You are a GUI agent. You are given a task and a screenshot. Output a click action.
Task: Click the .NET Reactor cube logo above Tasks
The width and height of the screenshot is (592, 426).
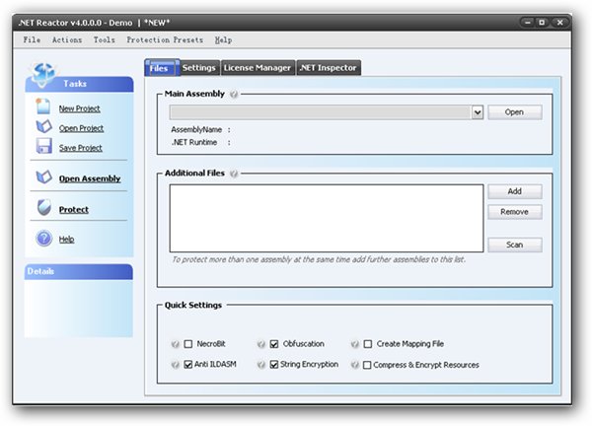(43, 74)
